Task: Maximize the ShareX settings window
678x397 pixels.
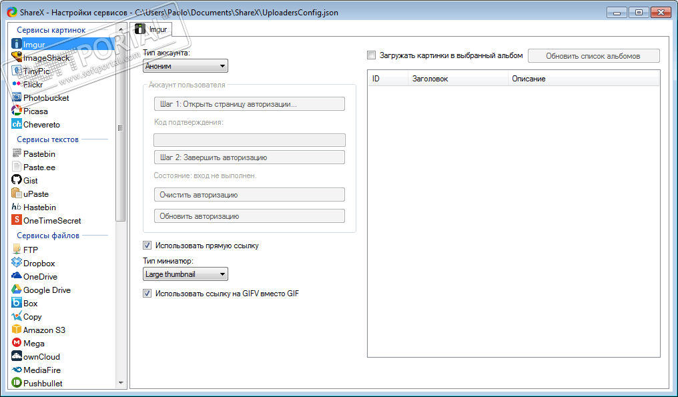Action: (x=639, y=13)
